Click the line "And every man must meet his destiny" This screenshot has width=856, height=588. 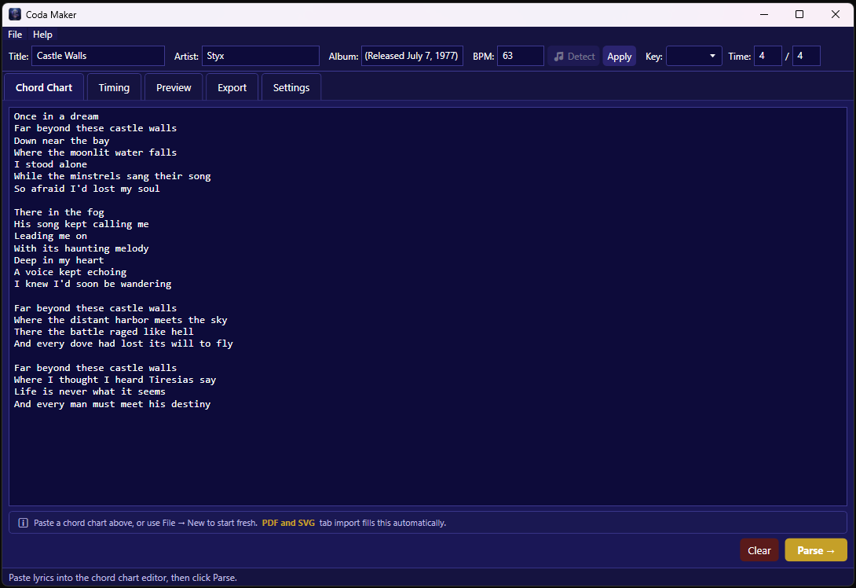click(112, 404)
